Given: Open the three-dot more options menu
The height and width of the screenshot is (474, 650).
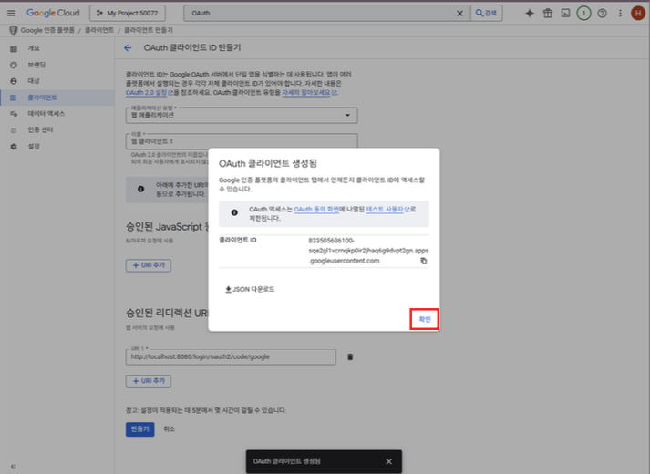Looking at the screenshot, I should pyautogui.click(x=620, y=14).
